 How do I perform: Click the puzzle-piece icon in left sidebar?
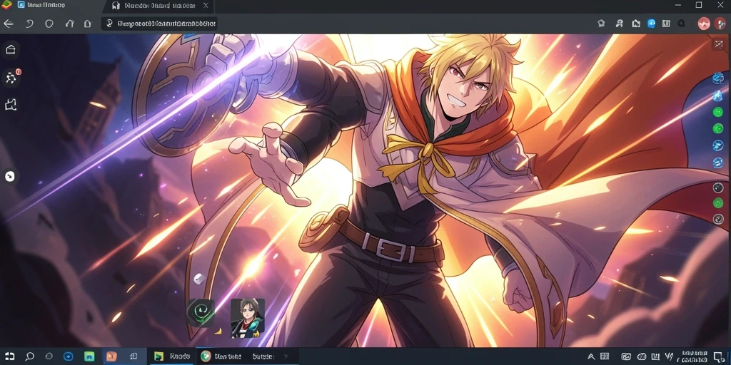tap(11, 105)
